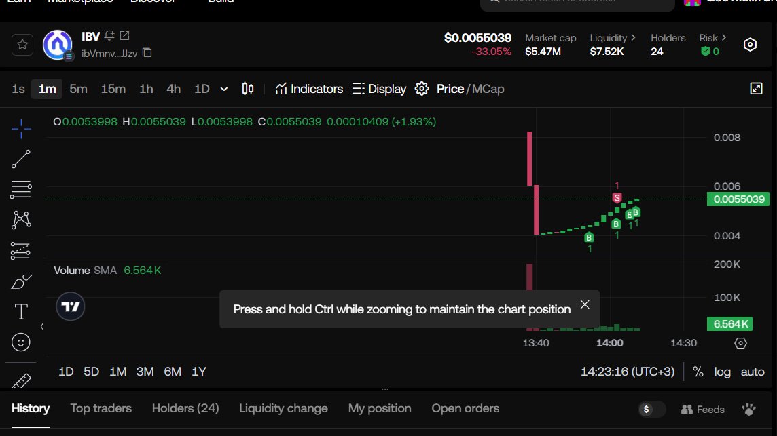Expand Liquidity details chevron
Screen dimensions: 777x436
click(633, 37)
